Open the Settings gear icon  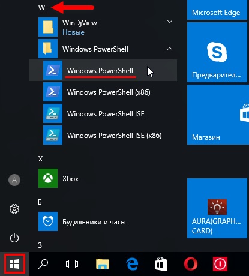pyautogui.click(x=14, y=209)
